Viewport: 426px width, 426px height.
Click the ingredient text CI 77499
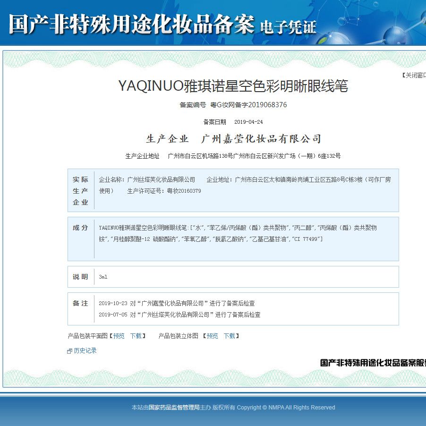[307, 239]
